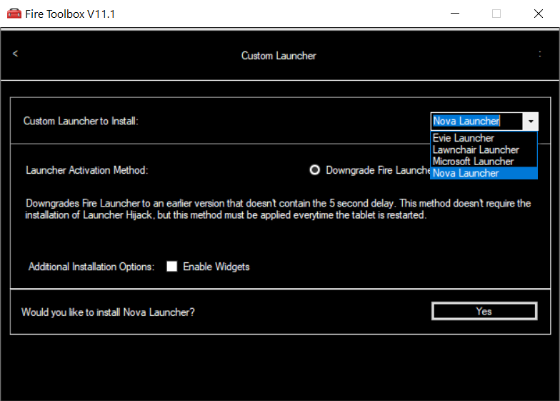Expand the Custom Launcher dropdown arrow
Viewport: 560px width, 401px height.
(530, 122)
